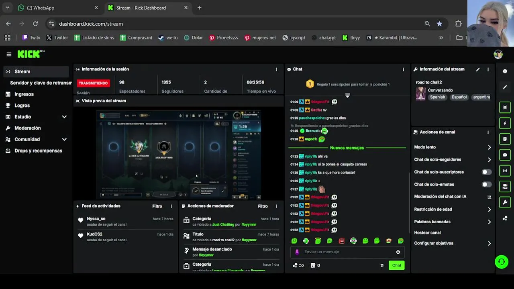Open Moderación del chat con IA

(x=453, y=197)
